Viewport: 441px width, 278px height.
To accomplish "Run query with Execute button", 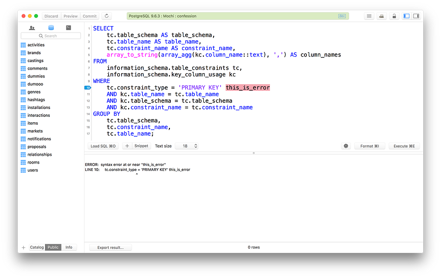I will (x=404, y=146).
